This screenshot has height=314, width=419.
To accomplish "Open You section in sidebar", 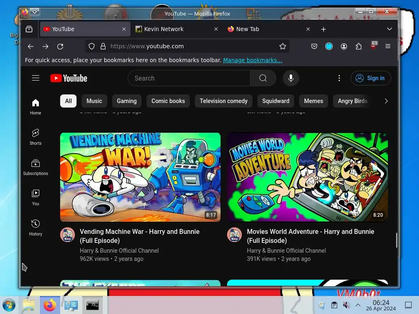I will tap(36, 197).
